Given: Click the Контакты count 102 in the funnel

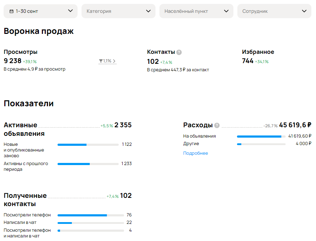Looking at the screenshot, I should click(x=153, y=62).
